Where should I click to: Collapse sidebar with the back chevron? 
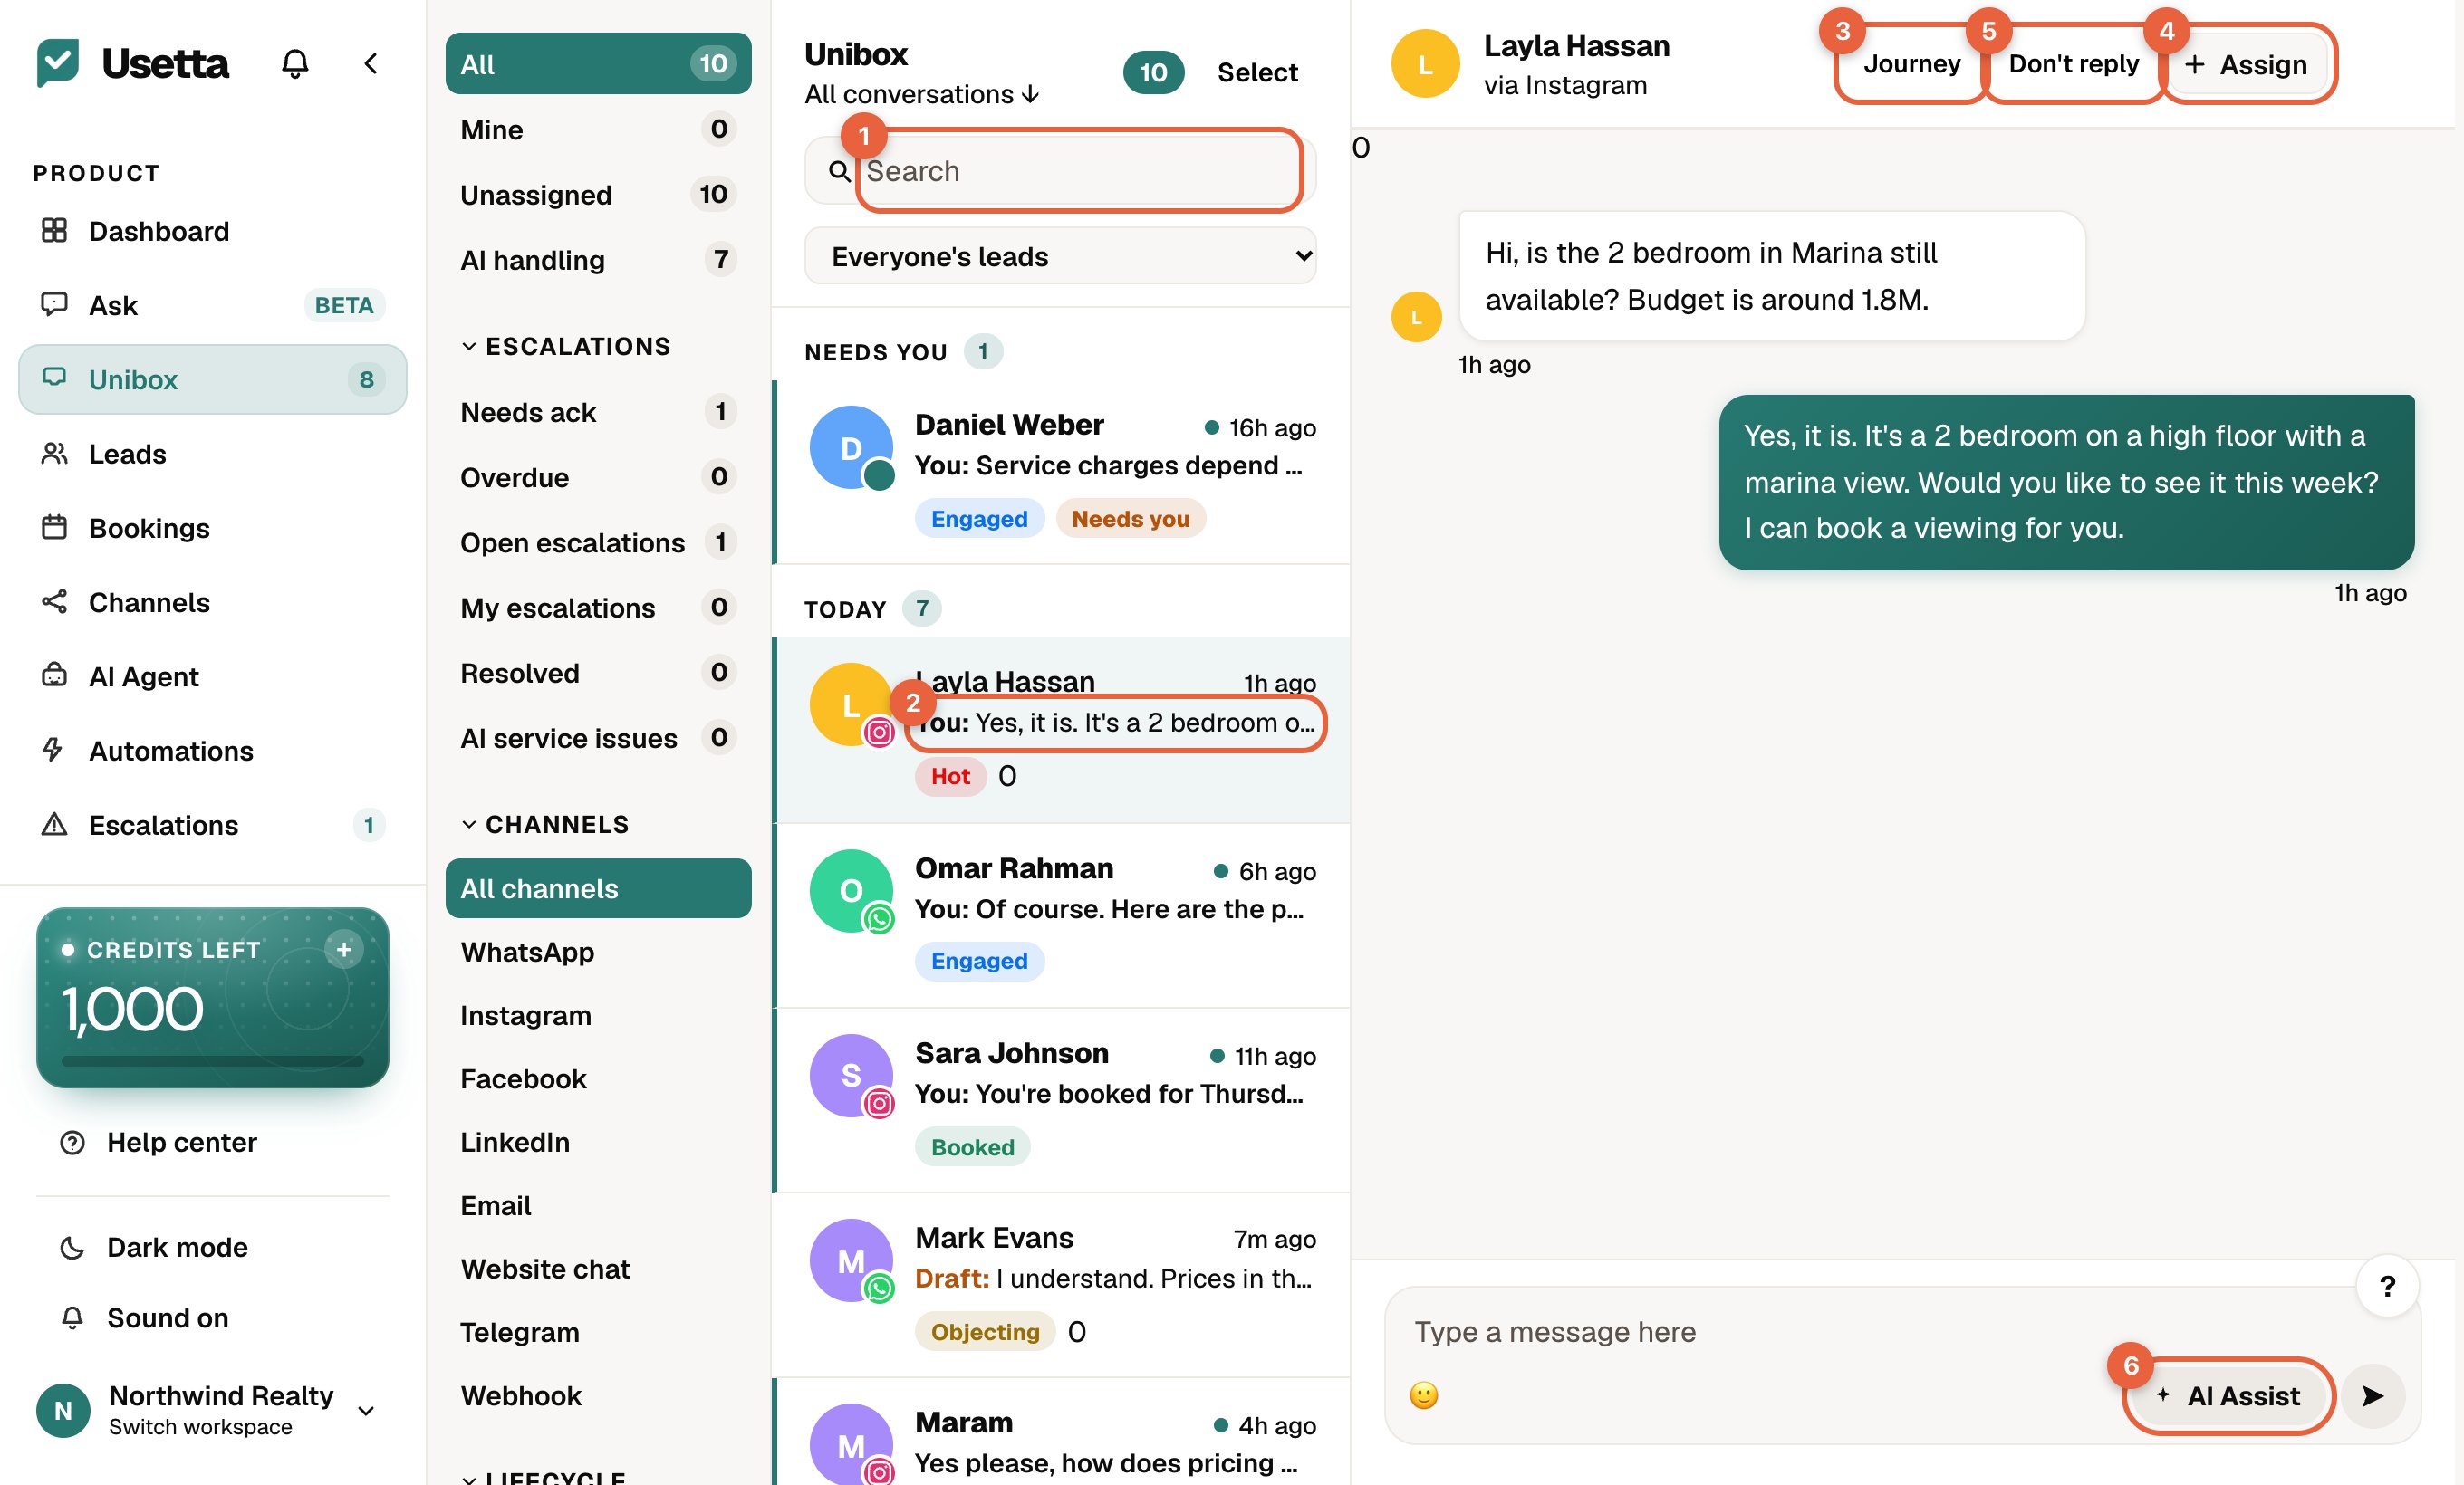pos(370,64)
